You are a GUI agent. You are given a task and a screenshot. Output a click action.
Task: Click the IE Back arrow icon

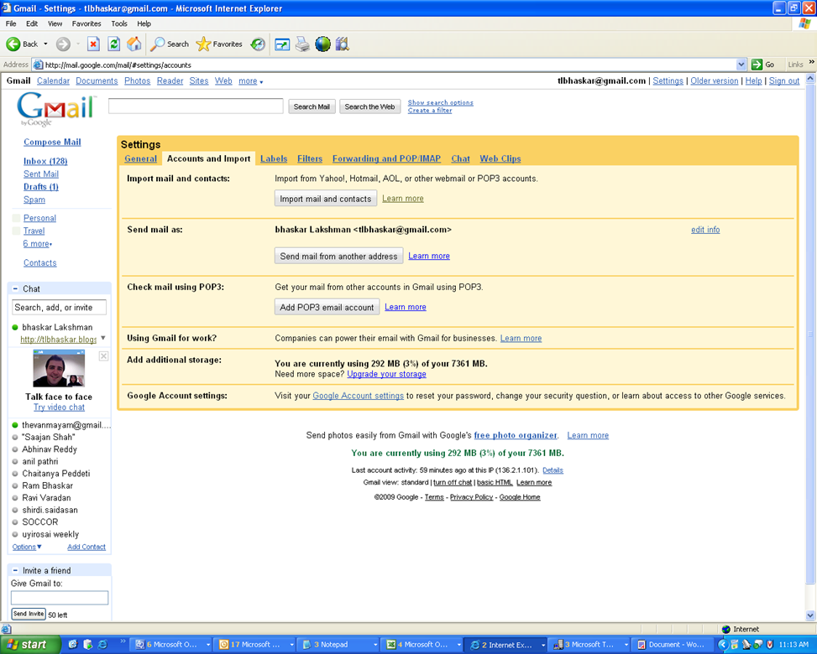(13, 44)
